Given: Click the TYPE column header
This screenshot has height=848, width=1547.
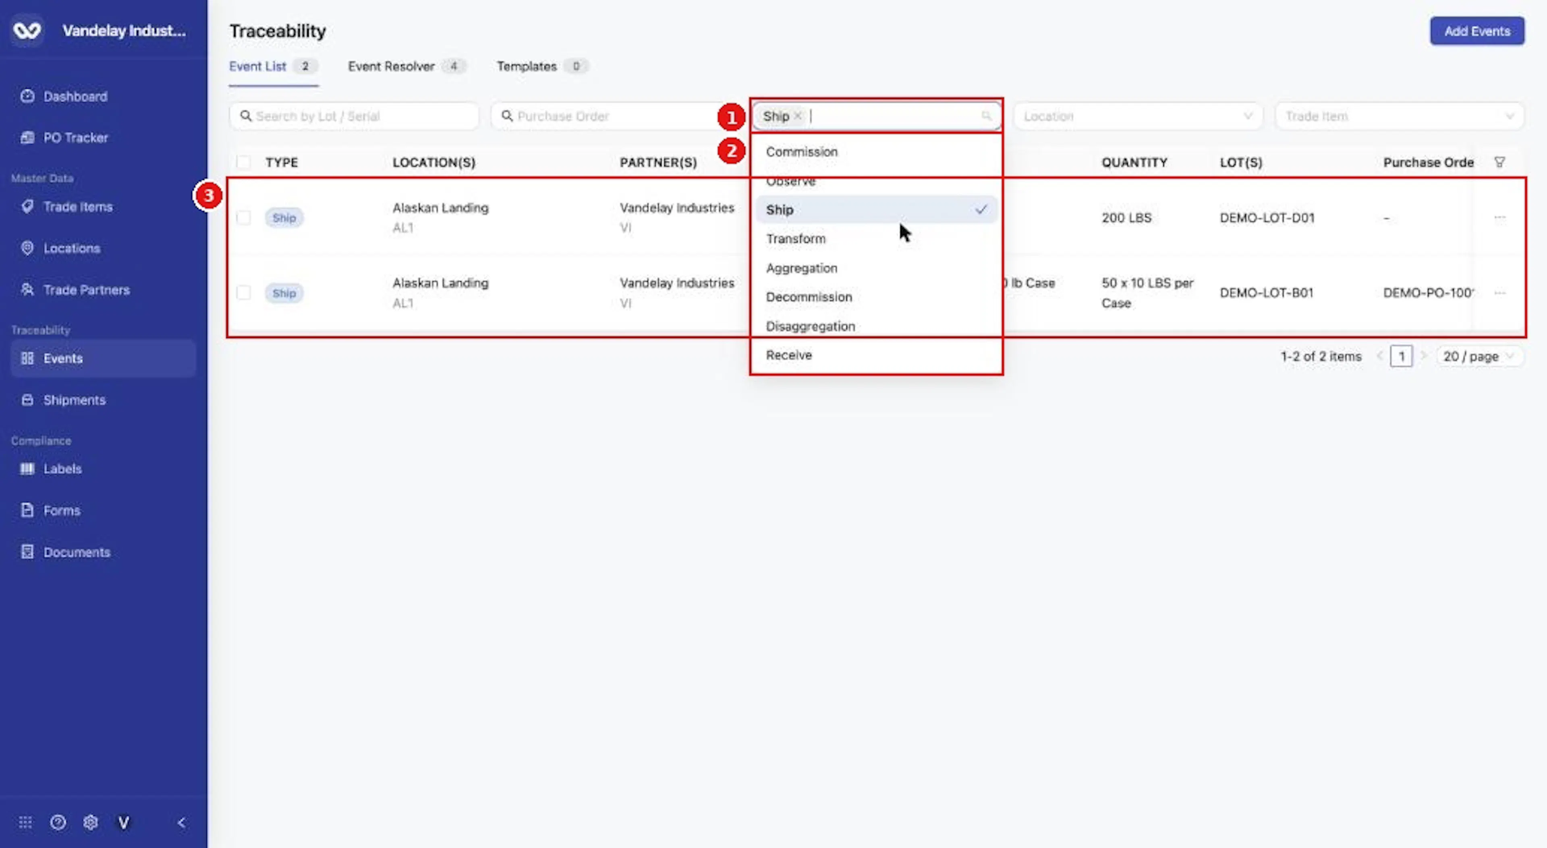Looking at the screenshot, I should [x=282, y=163].
